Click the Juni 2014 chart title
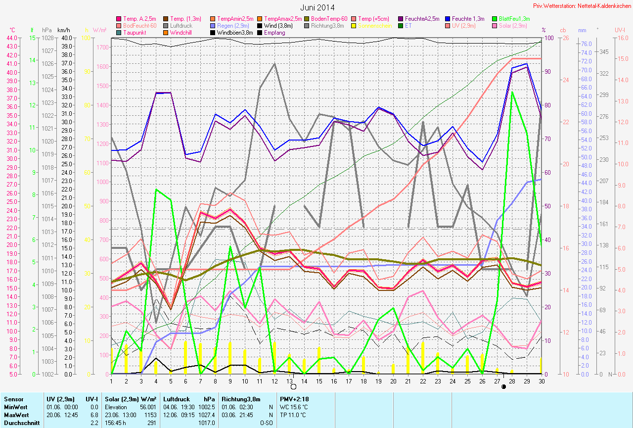This screenshot has height=428, width=633. click(x=317, y=7)
